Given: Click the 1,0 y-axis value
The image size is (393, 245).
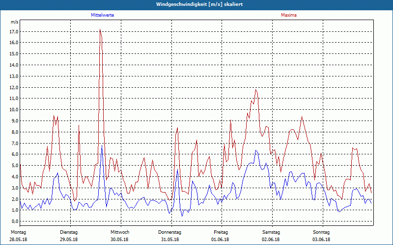Looking at the screenshot, I should [x=15, y=210].
